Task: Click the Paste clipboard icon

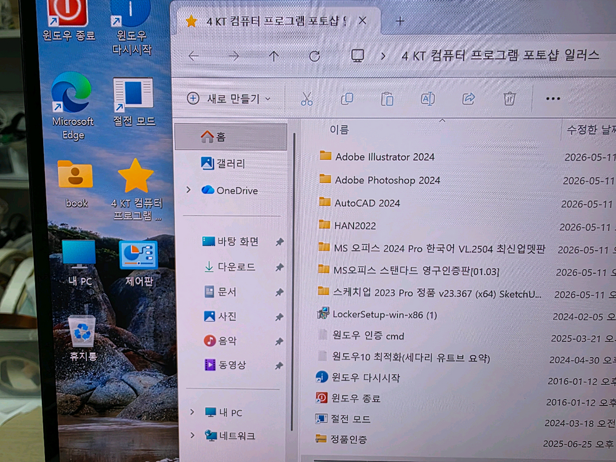Action: tap(387, 99)
